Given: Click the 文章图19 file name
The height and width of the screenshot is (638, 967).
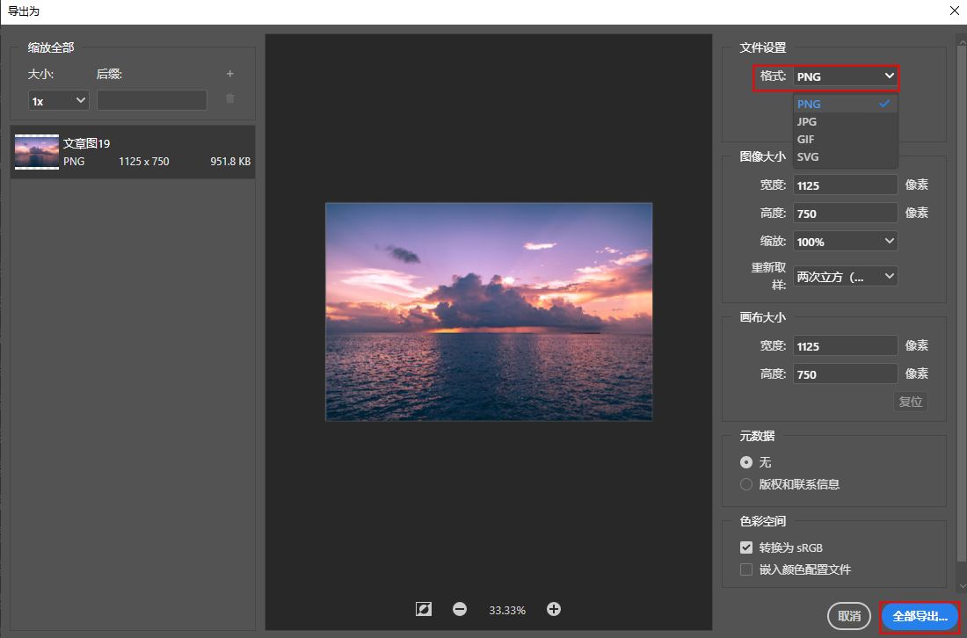Looking at the screenshot, I should click(86, 143).
